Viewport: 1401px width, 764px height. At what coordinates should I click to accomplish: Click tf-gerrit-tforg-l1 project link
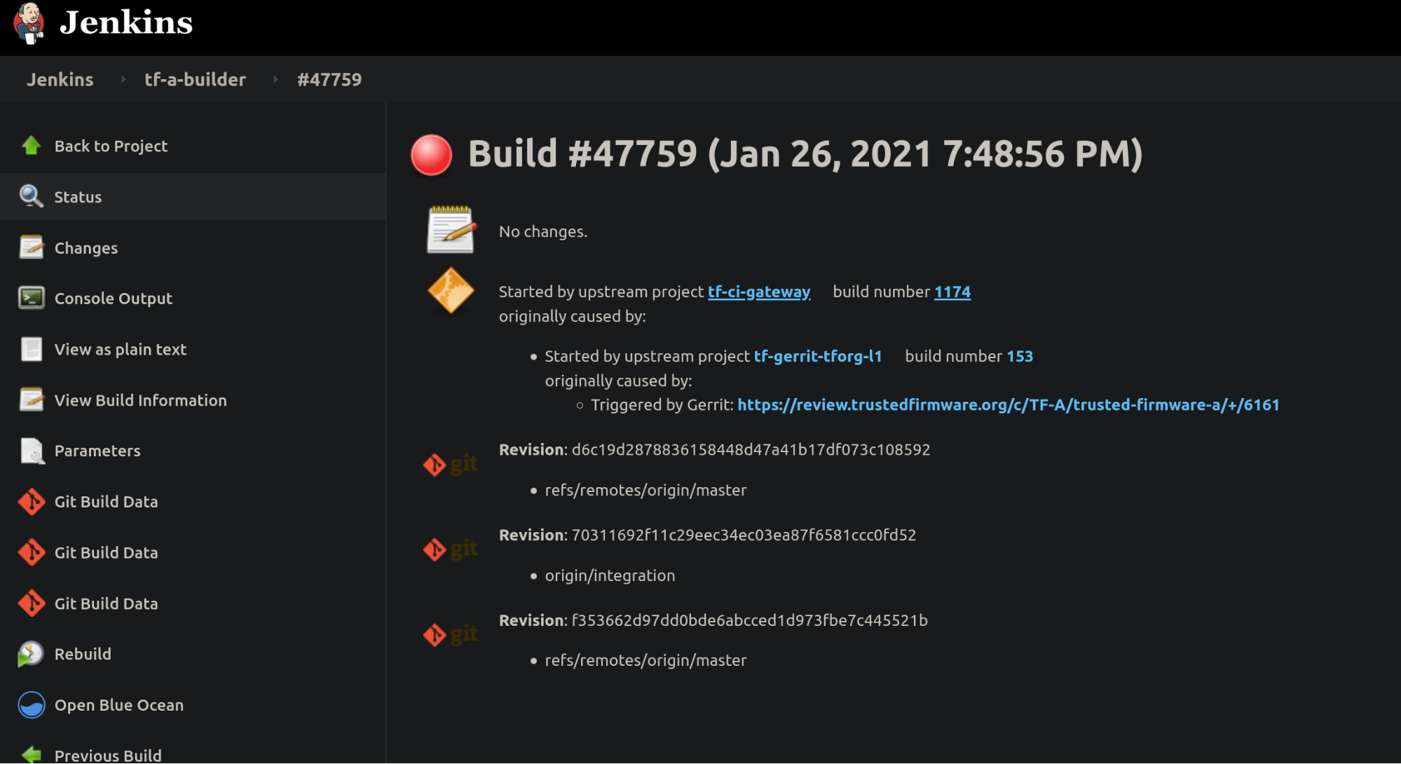coord(817,356)
